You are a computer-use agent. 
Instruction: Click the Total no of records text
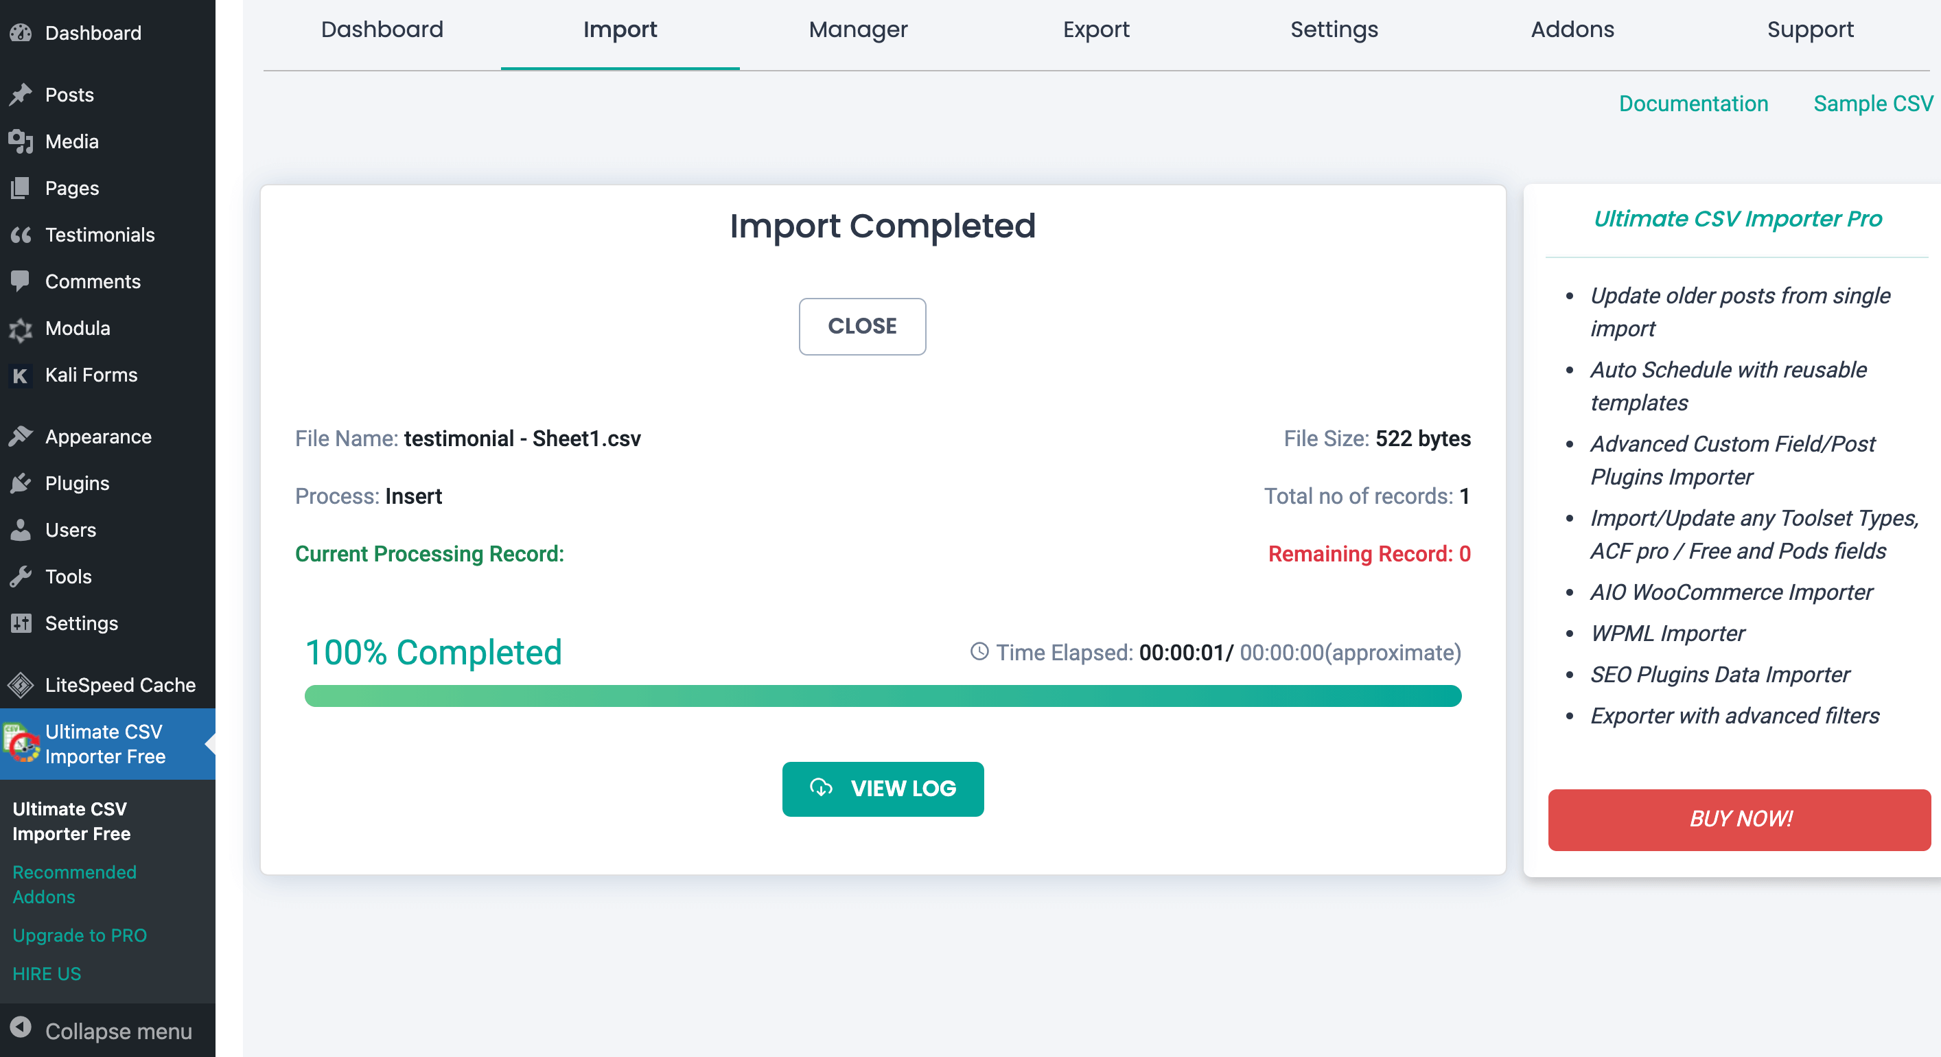(1367, 496)
